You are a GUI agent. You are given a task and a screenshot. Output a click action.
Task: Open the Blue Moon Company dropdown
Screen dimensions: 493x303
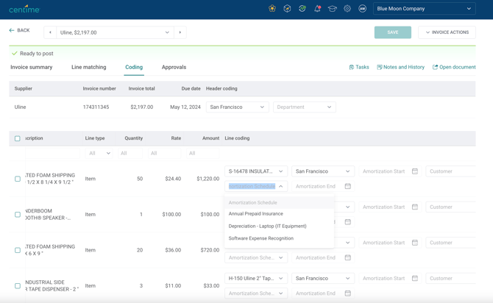coord(424,9)
